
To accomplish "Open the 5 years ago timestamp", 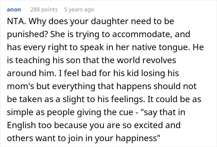I will [x=79, y=10].
